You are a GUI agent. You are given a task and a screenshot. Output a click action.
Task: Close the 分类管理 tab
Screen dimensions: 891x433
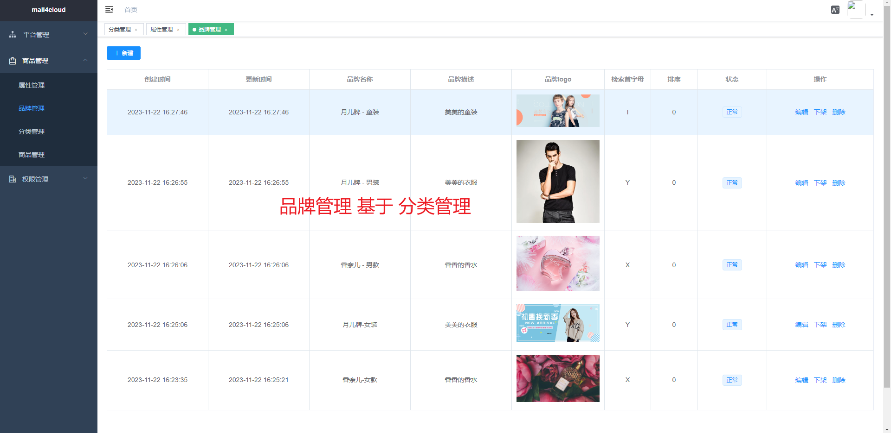137,29
